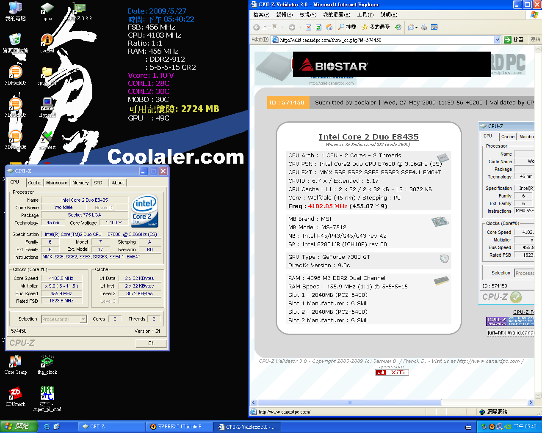Screen dimensions: 542x433
Task: Switch to EVEREST Ultimate taskbar button
Action: click(179, 427)
